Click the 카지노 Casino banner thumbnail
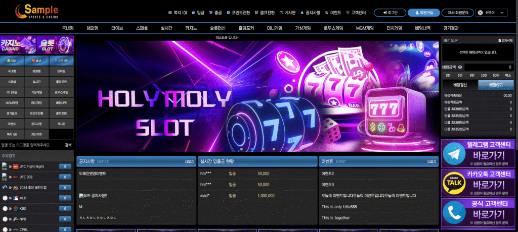Screen dimensions: 518x232 click(18, 45)
